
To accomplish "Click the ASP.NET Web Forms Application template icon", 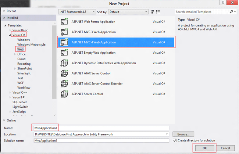I will (x=64, y=22).
